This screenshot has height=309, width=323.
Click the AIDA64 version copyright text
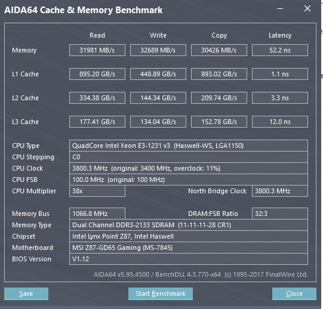(x=201, y=274)
